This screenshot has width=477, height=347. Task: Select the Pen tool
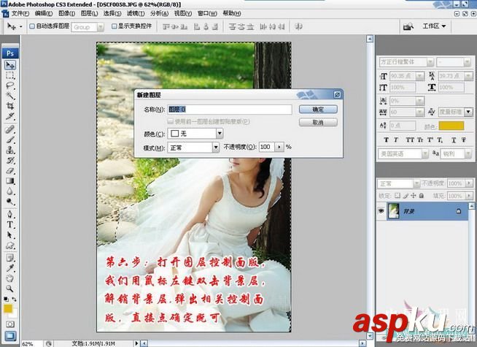(x=10, y=215)
